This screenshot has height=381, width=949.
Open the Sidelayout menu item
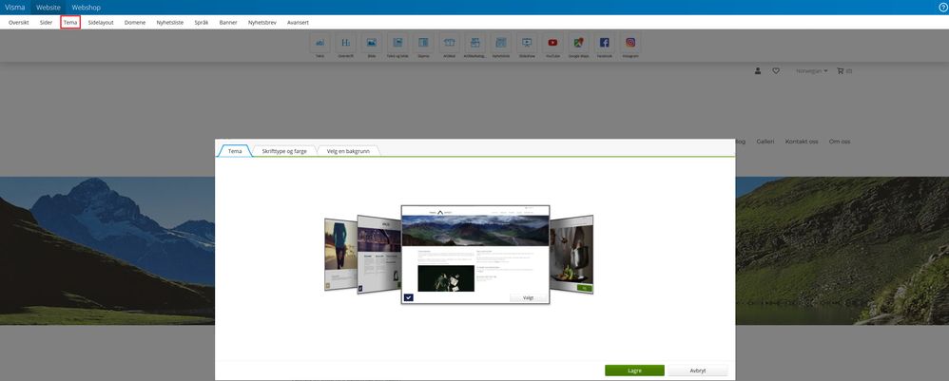click(101, 23)
